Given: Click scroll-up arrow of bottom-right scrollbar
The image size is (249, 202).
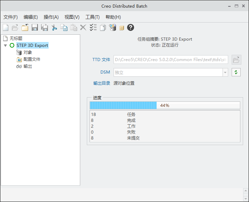Looking at the screenshot, I should tap(246, 191).
